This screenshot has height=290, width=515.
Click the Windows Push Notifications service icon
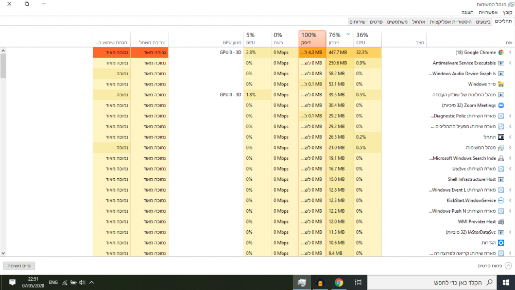501,211
